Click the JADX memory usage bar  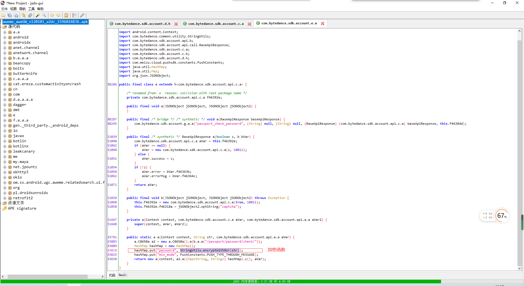(261, 281)
